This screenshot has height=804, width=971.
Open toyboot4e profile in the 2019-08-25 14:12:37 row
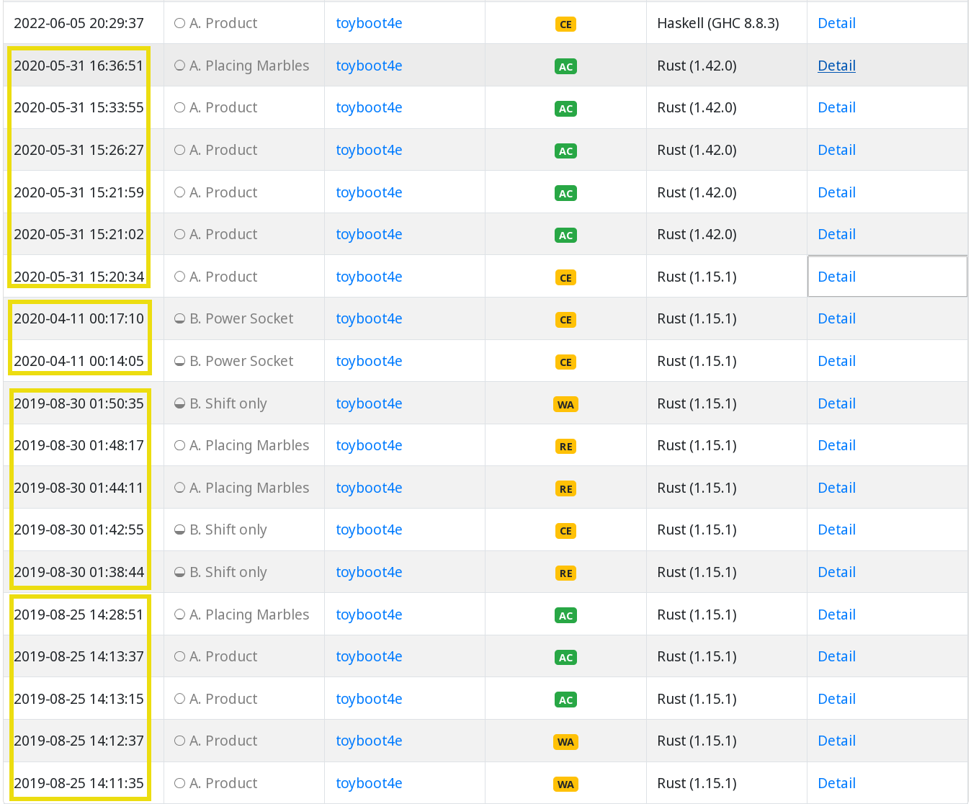[x=369, y=741]
